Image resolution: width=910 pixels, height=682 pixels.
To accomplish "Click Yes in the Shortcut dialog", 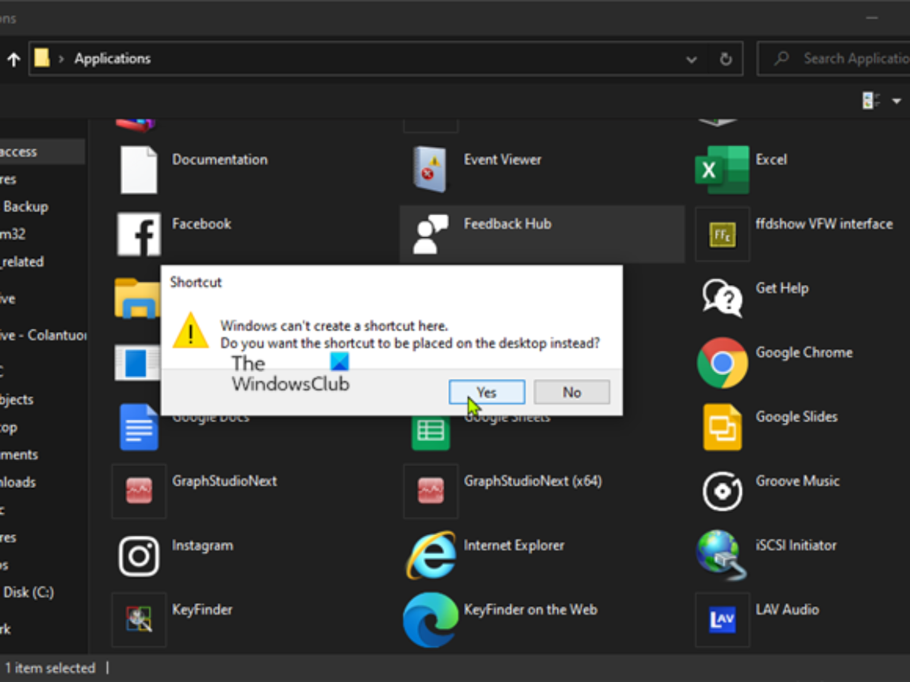I will [487, 392].
